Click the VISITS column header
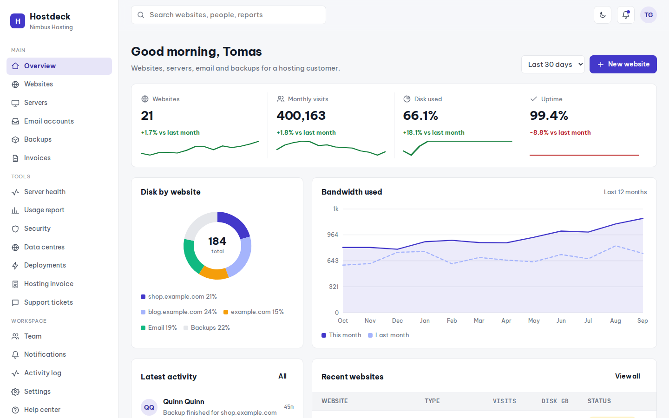Viewport: 669px width, 418px height. coord(505,401)
